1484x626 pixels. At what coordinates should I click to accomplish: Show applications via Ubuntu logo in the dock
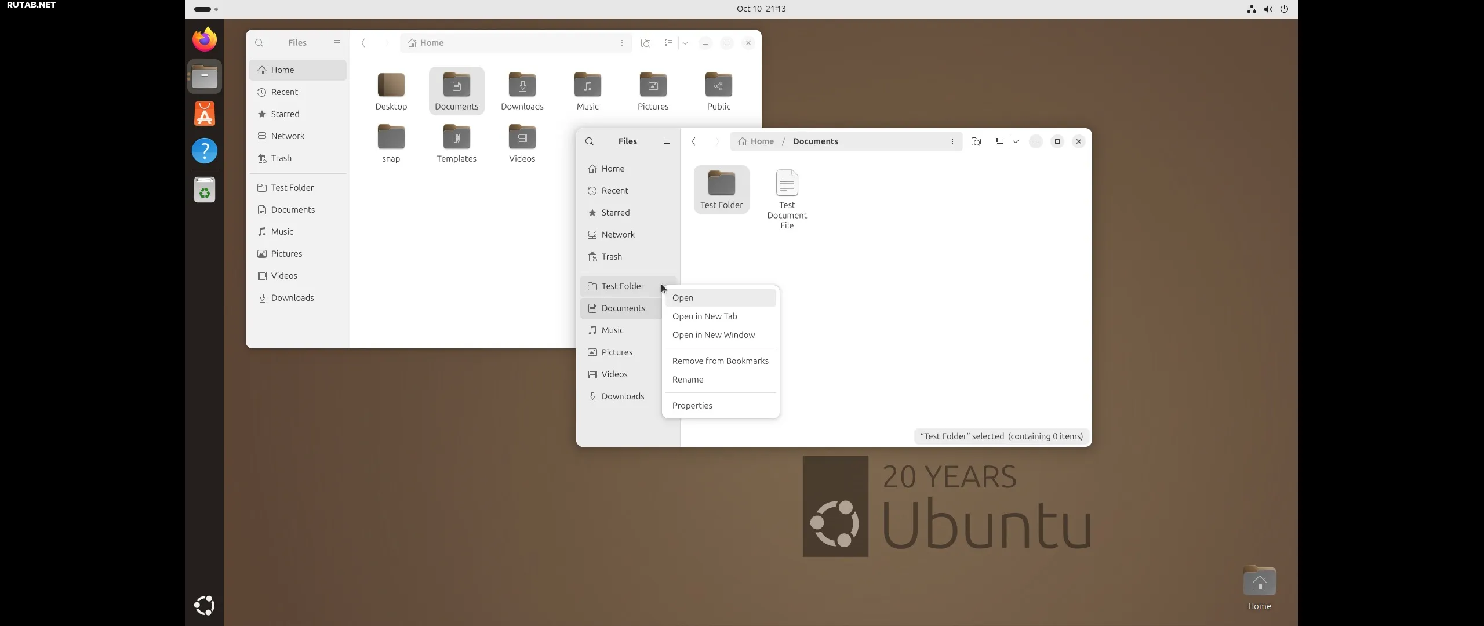[204, 606]
